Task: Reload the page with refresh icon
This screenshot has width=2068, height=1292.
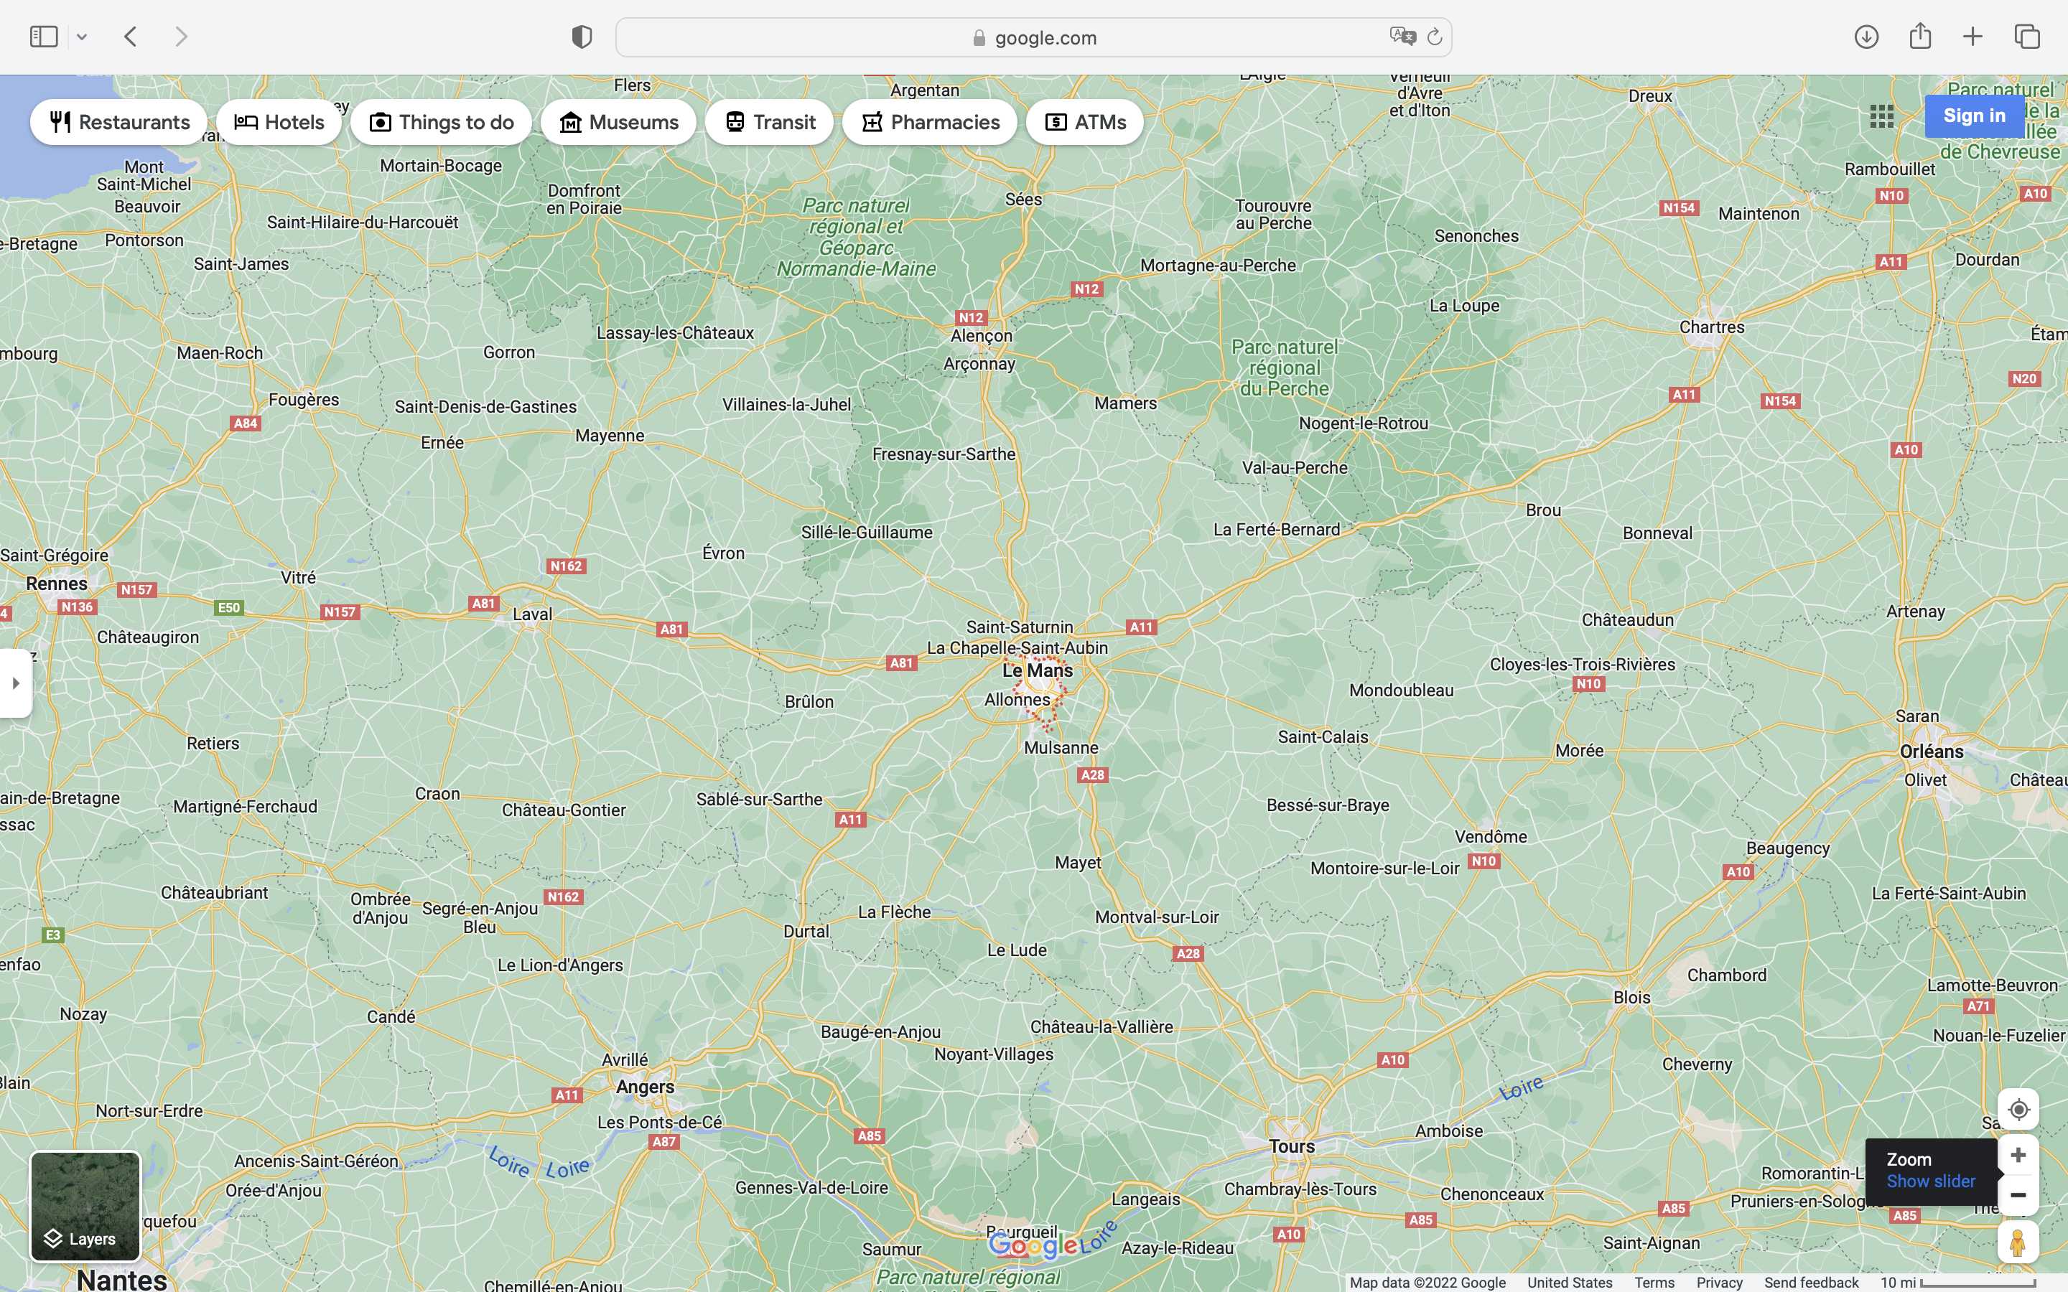Action: [x=1435, y=37]
